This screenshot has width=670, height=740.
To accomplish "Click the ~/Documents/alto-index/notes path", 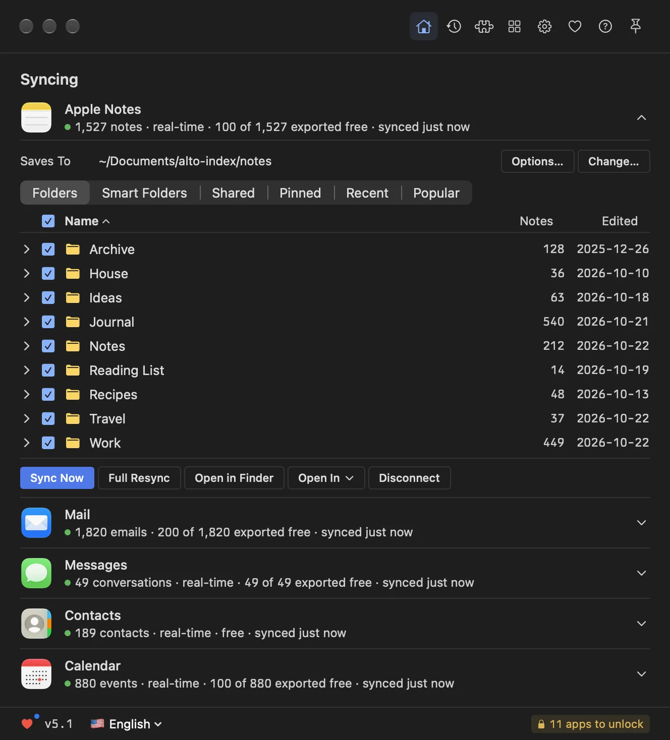I will tap(185, 161).
